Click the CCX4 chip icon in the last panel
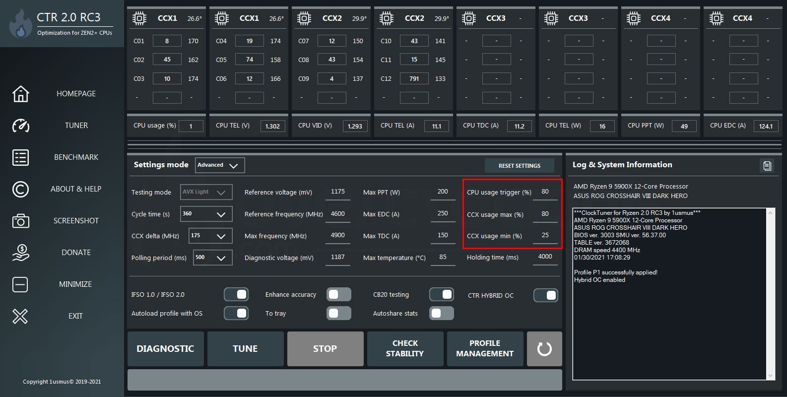Viewport: 787px width, 397px height. tap(716, 18)
